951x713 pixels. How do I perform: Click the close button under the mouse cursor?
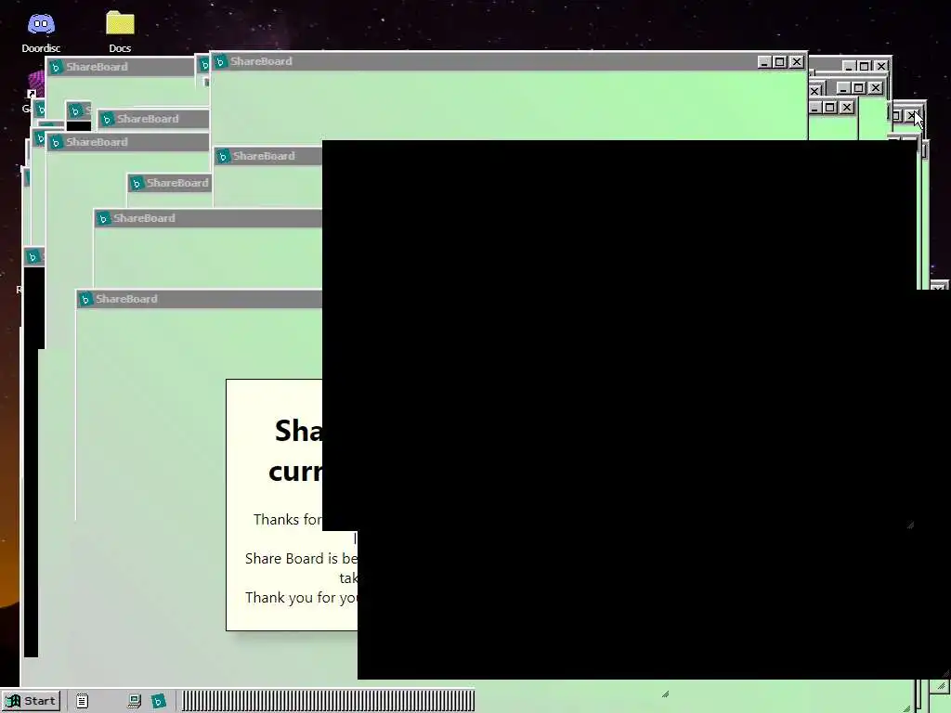coord(912,115)
